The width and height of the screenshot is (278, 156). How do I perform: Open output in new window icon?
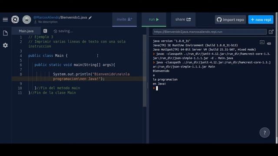(x=271, y=32)
